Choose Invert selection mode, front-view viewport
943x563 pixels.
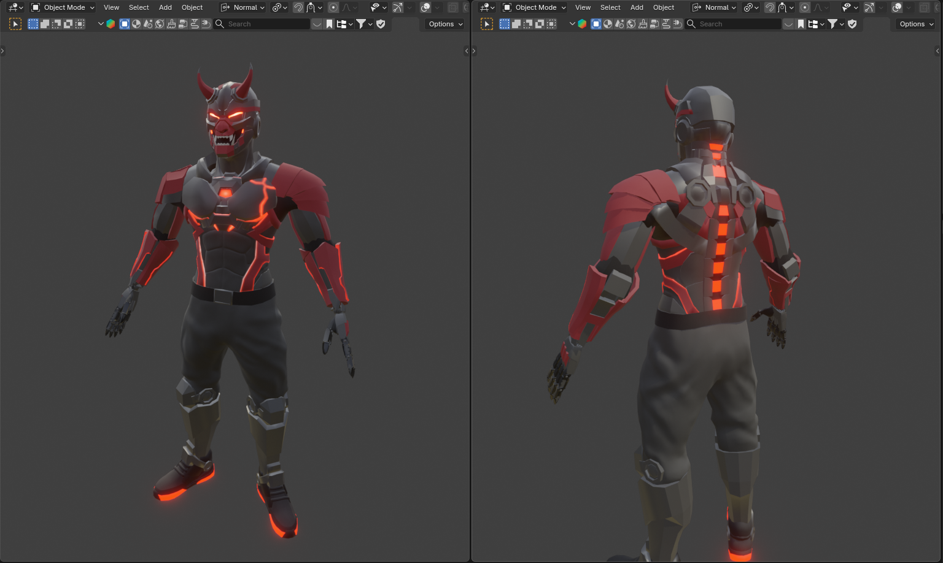pyautogui.click(x=68, y=24)
